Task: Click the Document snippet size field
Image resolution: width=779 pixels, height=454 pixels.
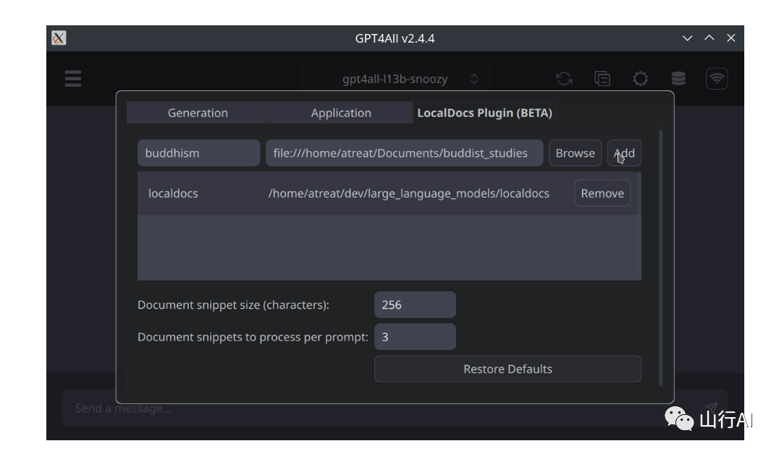Action: [415, 305]
